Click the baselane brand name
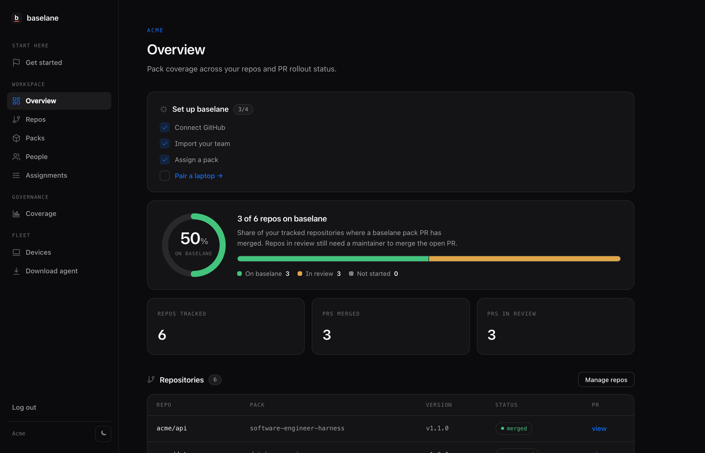705x453 pixels. (x=43, y=18)
